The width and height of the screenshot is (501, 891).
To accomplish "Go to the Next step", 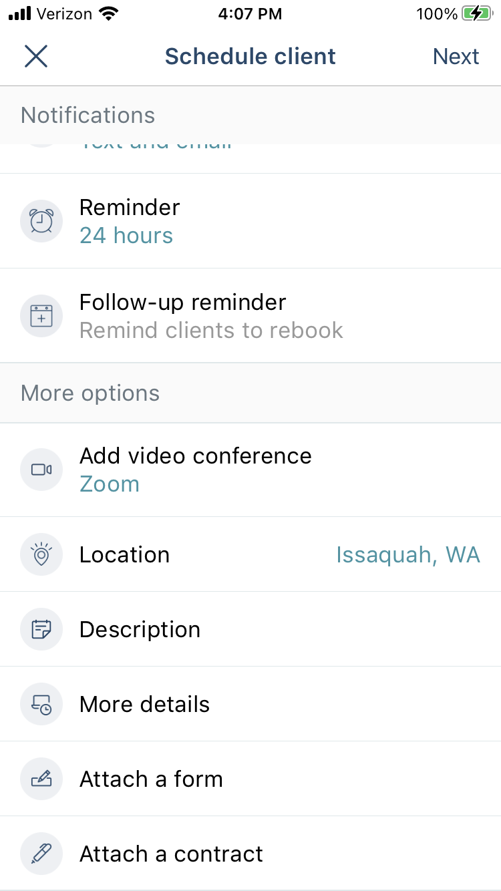I will click(x=456, y=57).
